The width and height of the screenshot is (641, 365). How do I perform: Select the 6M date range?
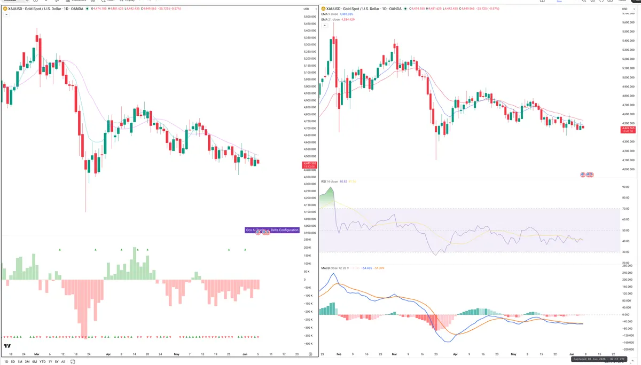point(34,361)
